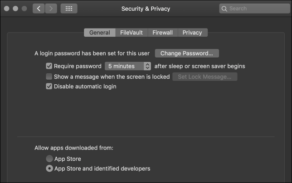
Task: Click the red close window button
Action: click(x=6, y=9)
